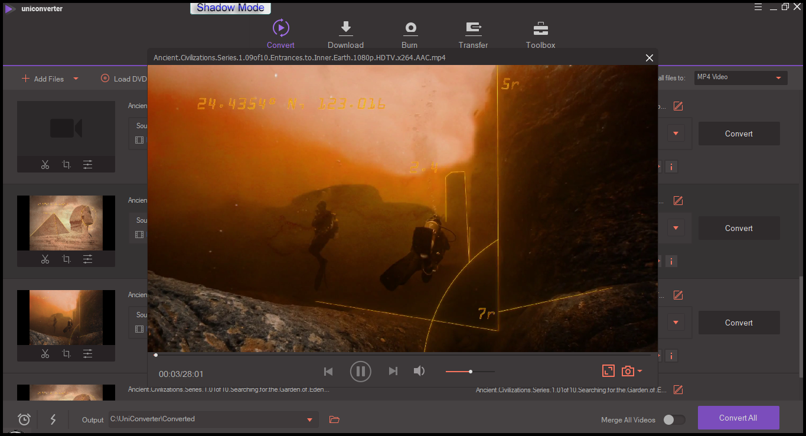Skip to previous video

[328, 372]
